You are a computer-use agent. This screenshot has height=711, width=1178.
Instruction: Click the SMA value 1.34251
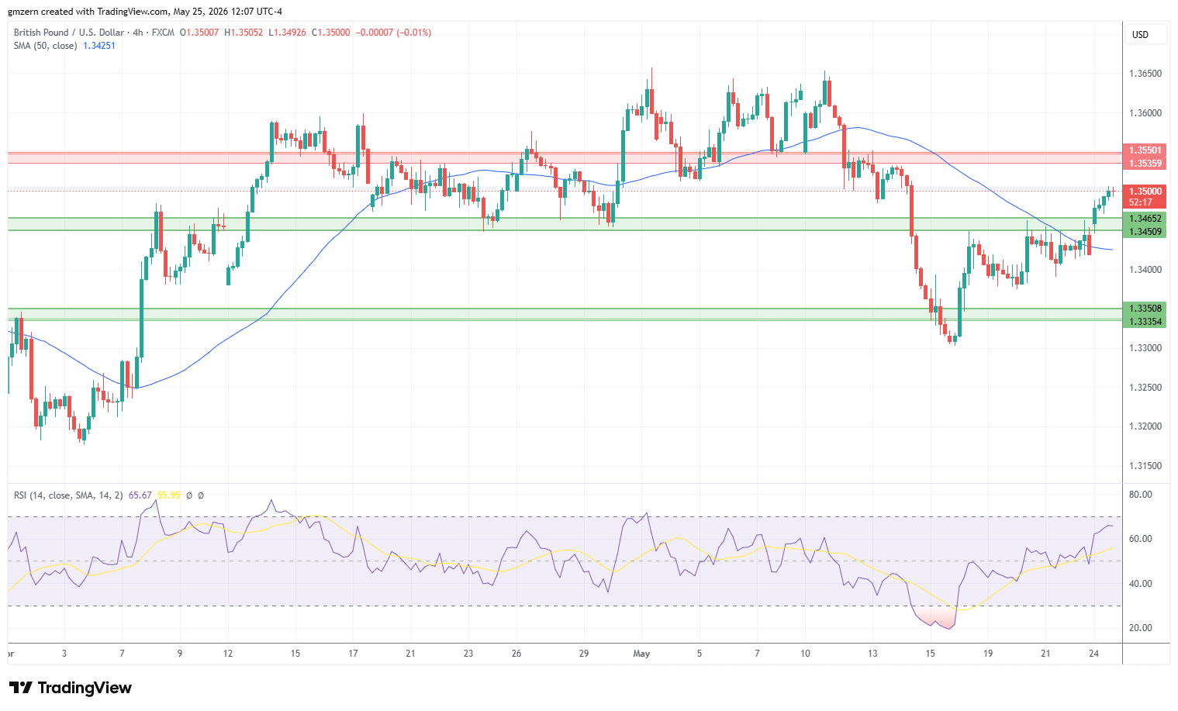(x=99, y=46)
